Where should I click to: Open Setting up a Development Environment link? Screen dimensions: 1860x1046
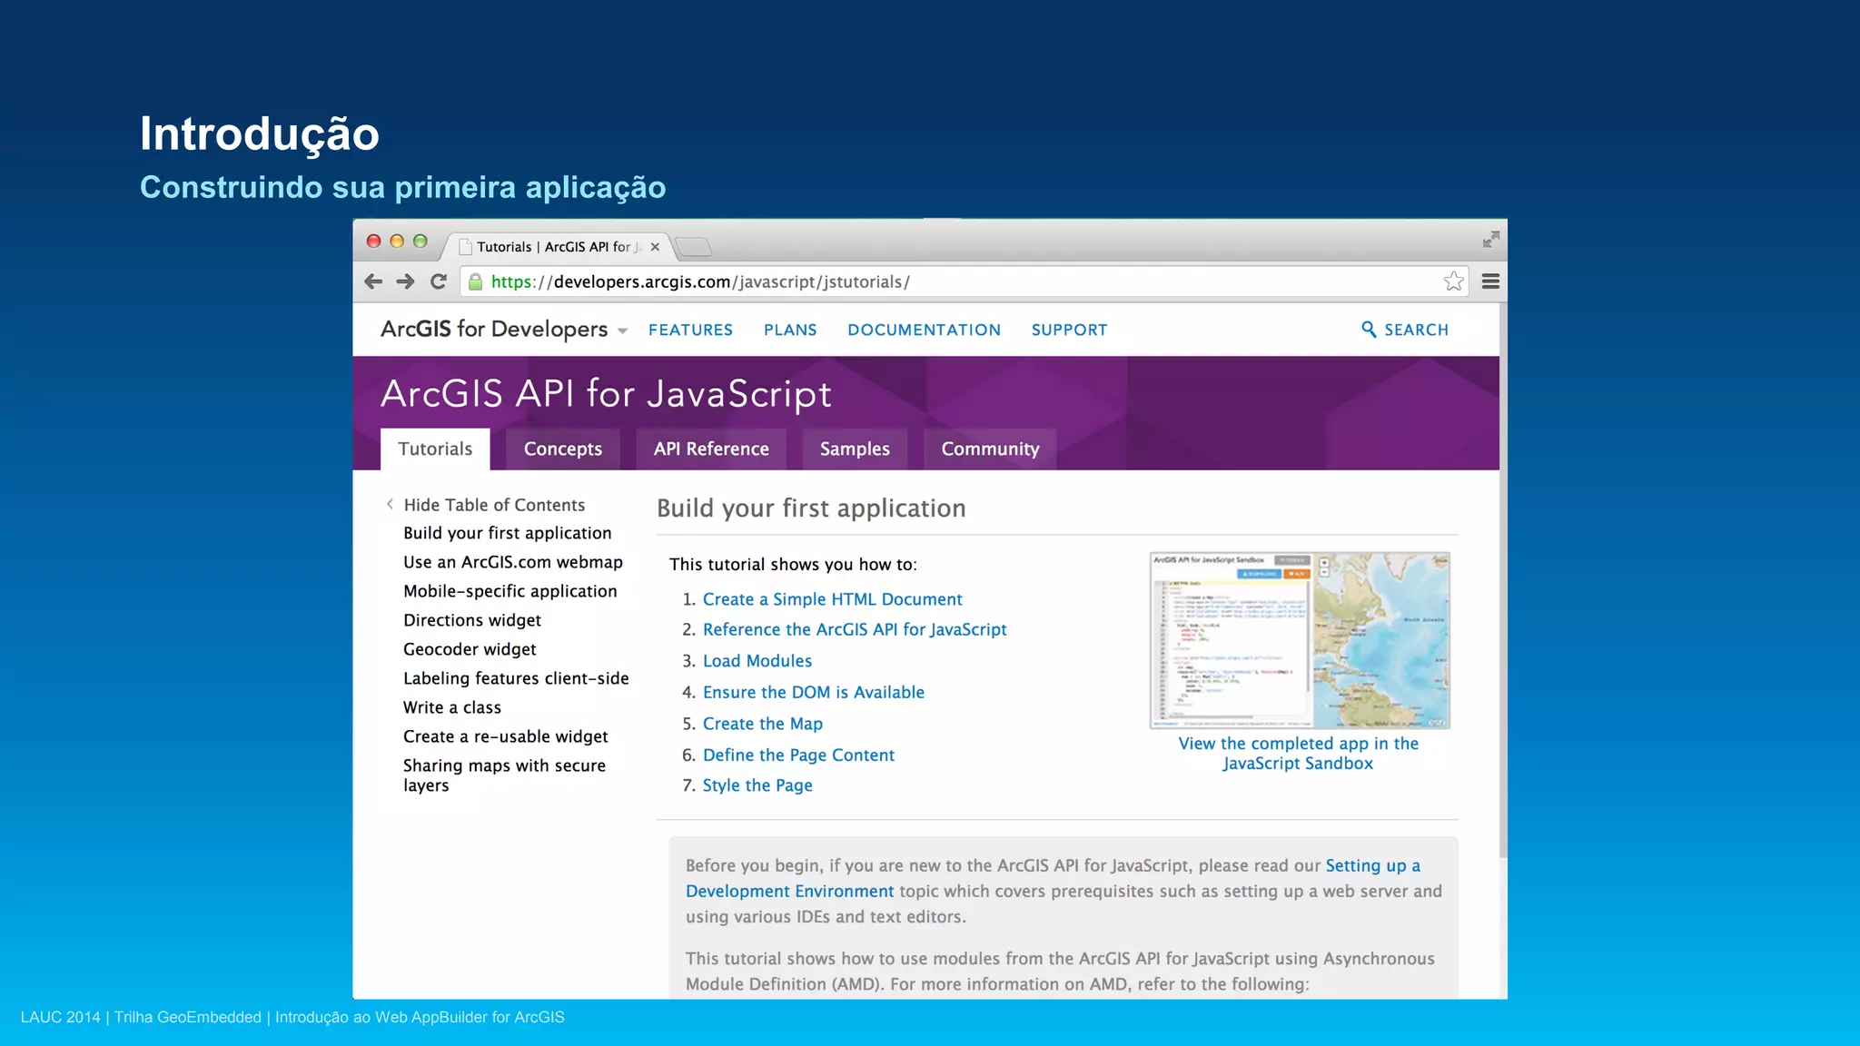(1053, 878)
